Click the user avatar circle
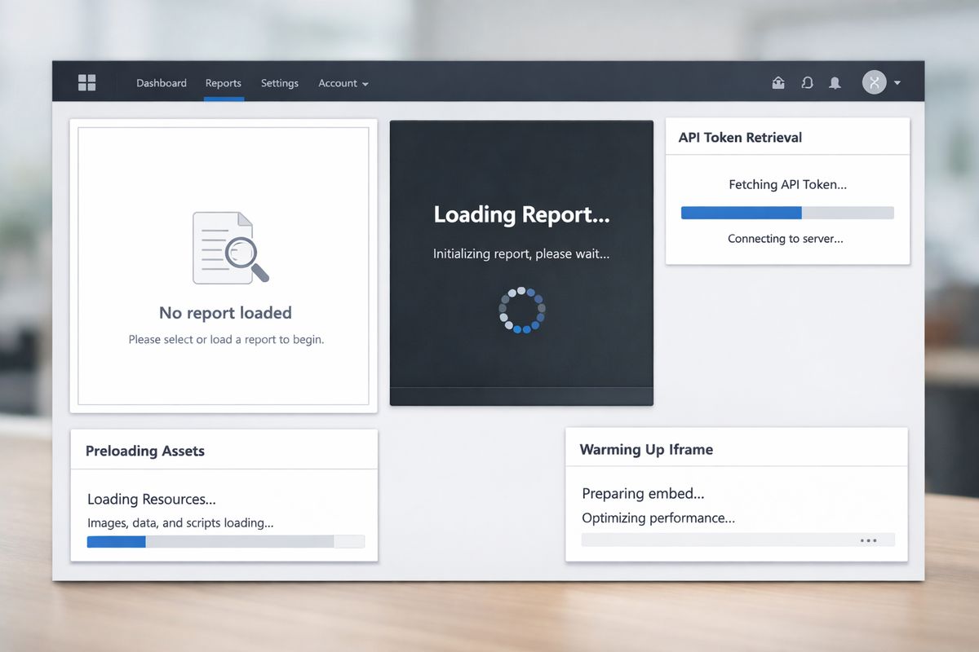 (x=875, y=82)
